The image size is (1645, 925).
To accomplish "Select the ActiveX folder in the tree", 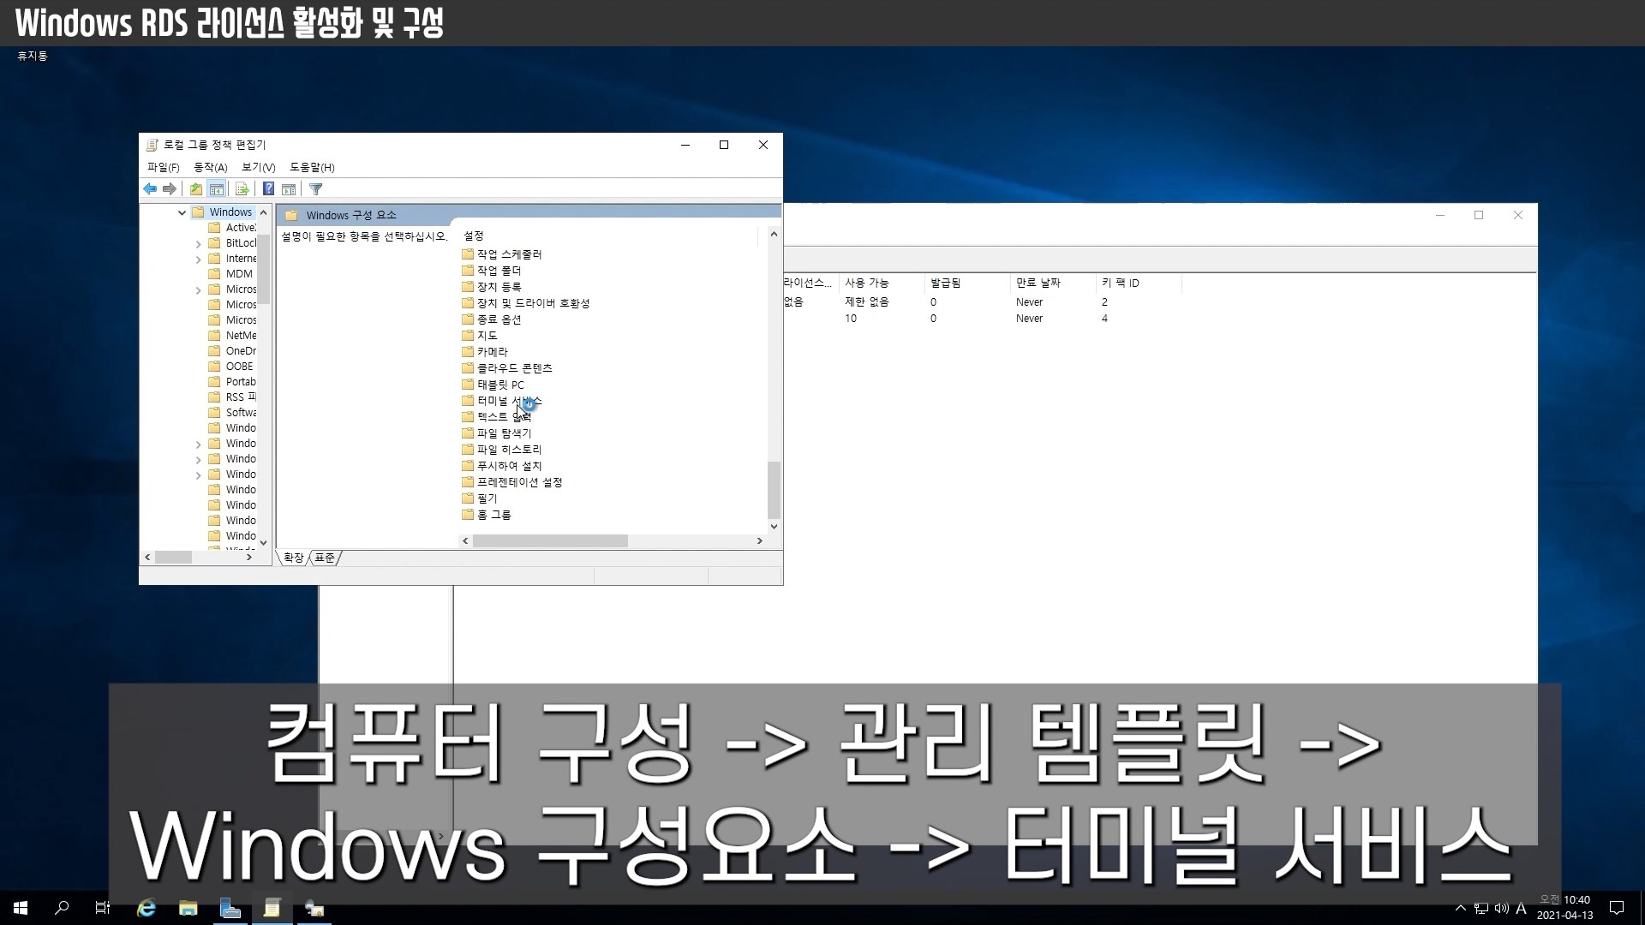I will coord(232,228).
